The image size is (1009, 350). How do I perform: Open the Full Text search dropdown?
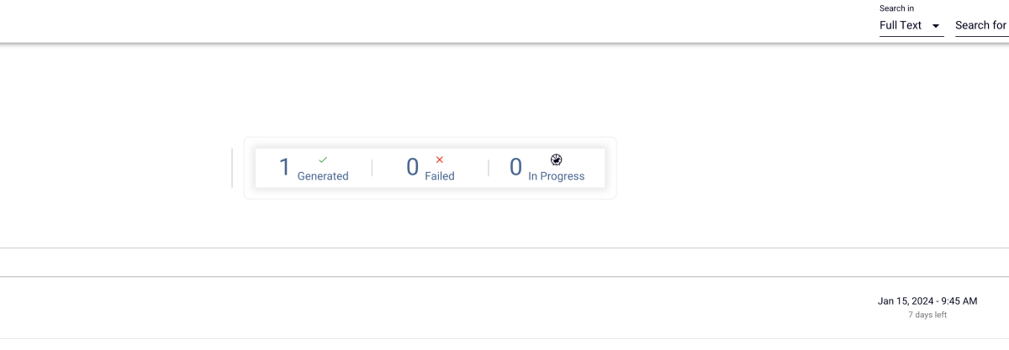click(911, 26)
